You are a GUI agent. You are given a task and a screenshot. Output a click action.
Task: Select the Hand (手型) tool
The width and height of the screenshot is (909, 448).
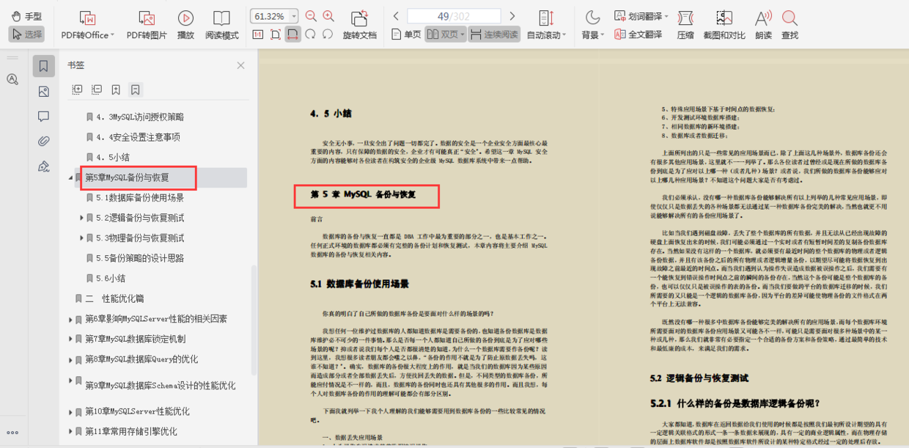pos(26,16)
